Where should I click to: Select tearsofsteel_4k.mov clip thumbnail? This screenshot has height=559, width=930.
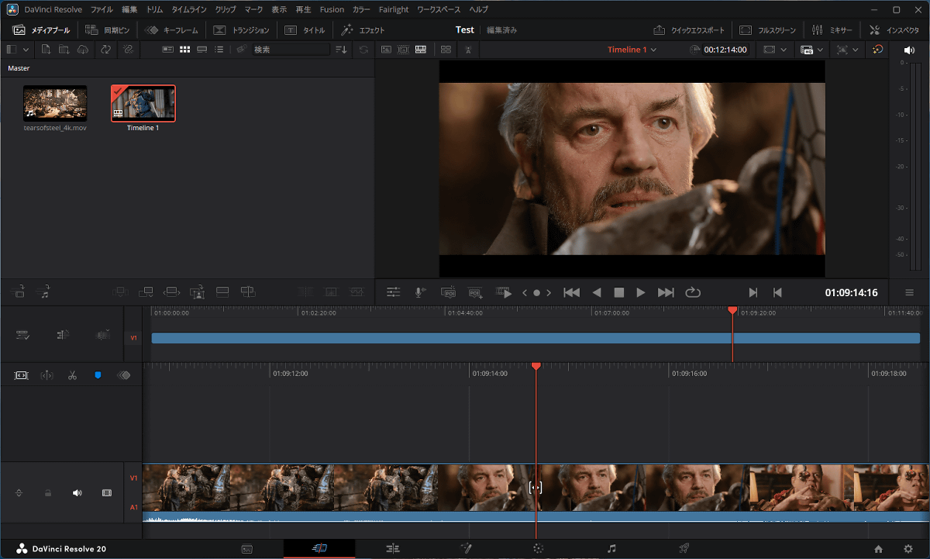click(x=55, y=103)
